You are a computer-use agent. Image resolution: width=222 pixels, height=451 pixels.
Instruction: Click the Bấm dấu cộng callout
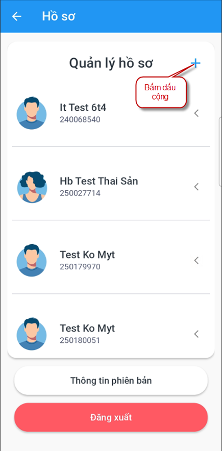pyautogui.click(x=161, y=93)
